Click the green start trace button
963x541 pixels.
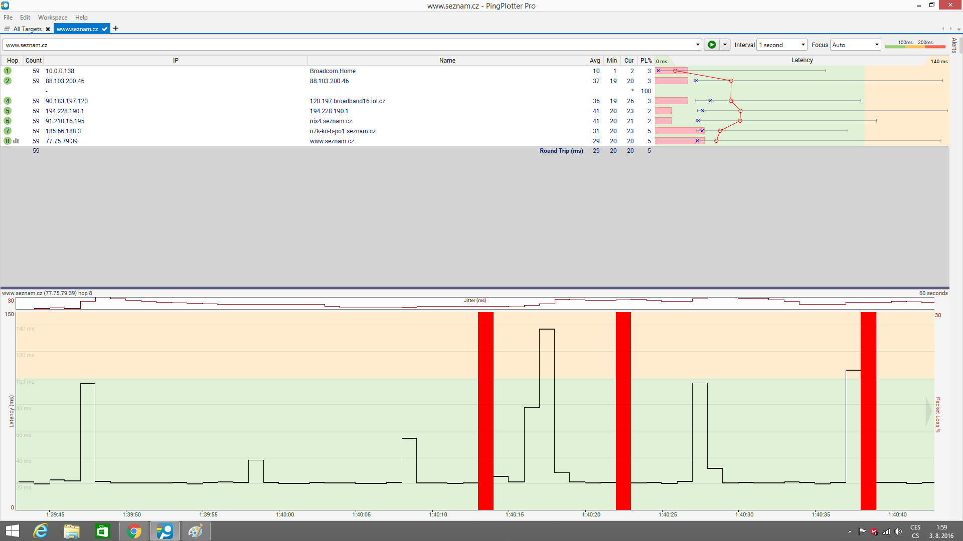click(x=711, y=45)
